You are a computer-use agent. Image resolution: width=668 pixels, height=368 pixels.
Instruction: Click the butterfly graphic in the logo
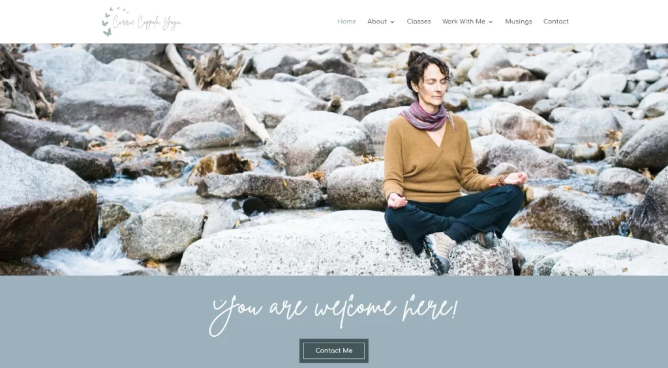pyautogui.click(x=106, y=23)
